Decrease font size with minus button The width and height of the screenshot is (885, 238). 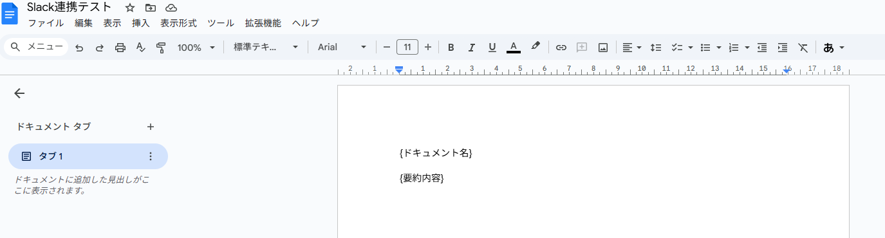tap(387, 47)
